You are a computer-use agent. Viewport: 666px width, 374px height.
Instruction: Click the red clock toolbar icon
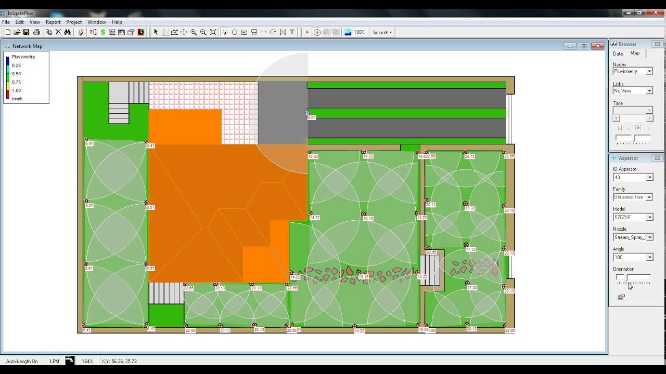point(140,32)
